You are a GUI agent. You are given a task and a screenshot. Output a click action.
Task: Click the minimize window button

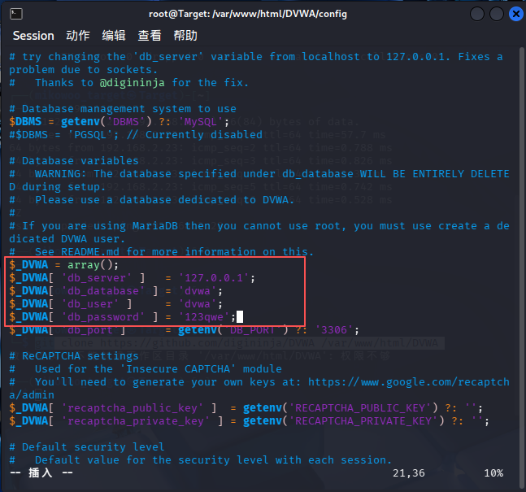(x=477, y=14)
